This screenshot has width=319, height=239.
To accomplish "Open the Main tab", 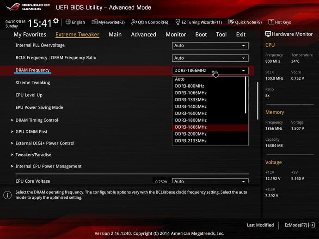I will tap(115, 35).
